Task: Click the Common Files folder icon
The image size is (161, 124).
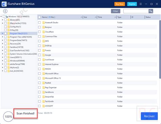Action: pos(43,36)
